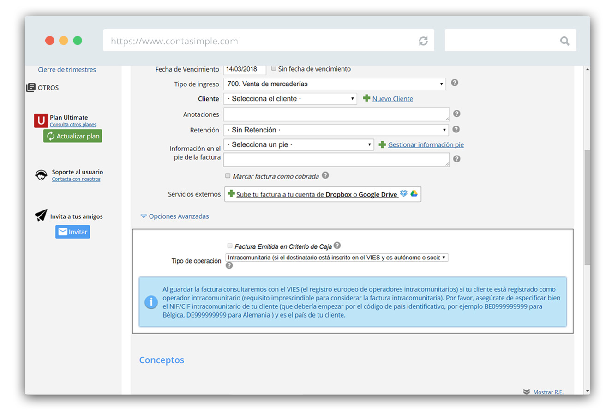The height and width of the screenshot is (414, 612).
Task: Click help icon beside invoice footer textbox
Action: pyautogui.click(x=456, y=159)
